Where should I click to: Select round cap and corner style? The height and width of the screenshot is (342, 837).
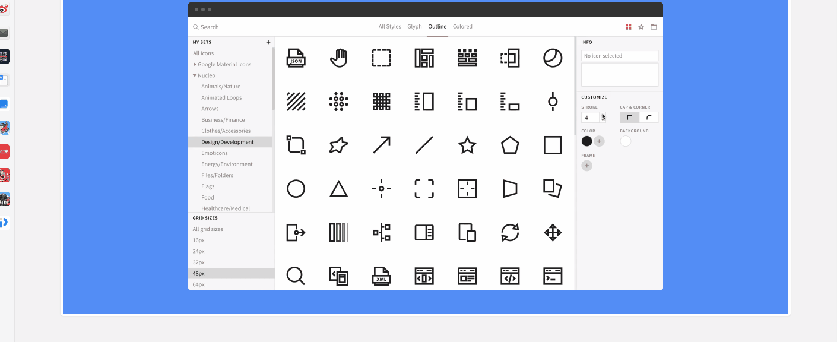649,118
